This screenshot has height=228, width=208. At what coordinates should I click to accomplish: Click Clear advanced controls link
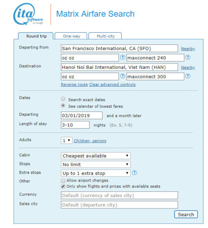(112, 85)
